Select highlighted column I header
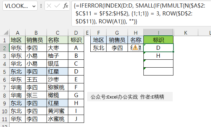 click(158, 33)
